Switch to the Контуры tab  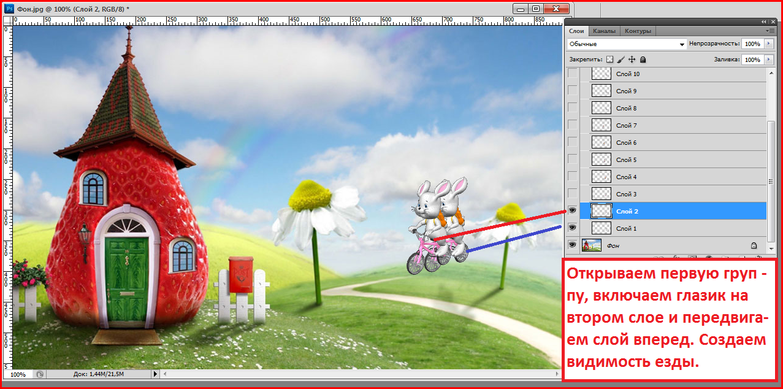[638, 31]
